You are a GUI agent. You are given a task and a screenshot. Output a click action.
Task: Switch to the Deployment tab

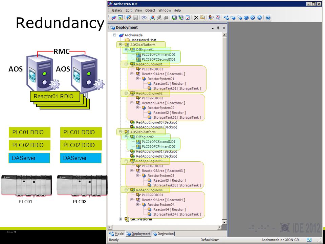coord(138,234)
